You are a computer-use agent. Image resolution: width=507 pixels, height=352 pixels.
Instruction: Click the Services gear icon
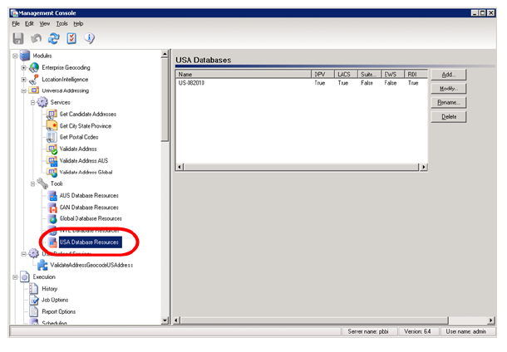[42, 102]
